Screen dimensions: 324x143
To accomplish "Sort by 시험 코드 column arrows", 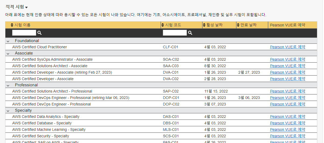I will [163, 25].
